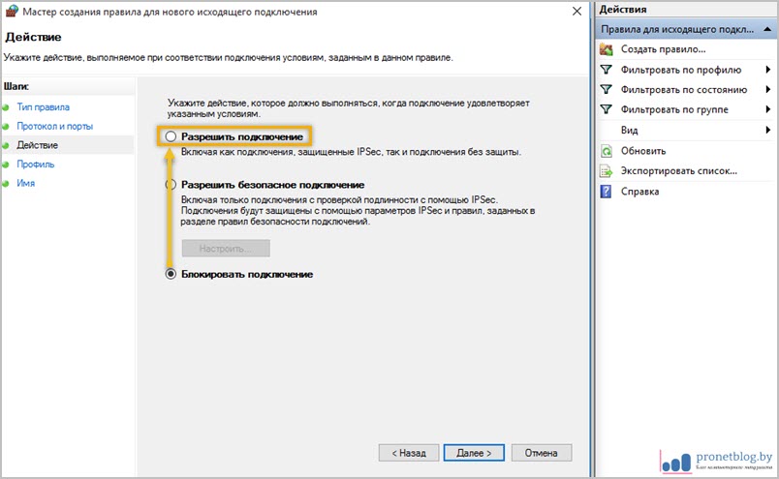
Task: Expand the Фильтровать по профилю submenu arrow
Action: point(768,70)
